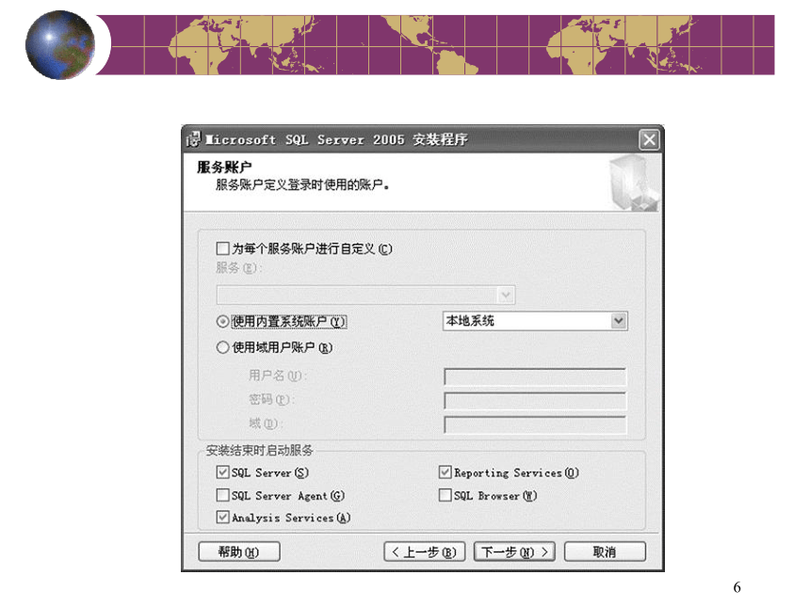This screenshot has height=607, width=810.
Task: Go back with the 上一步 button
Action: [424, 551]
